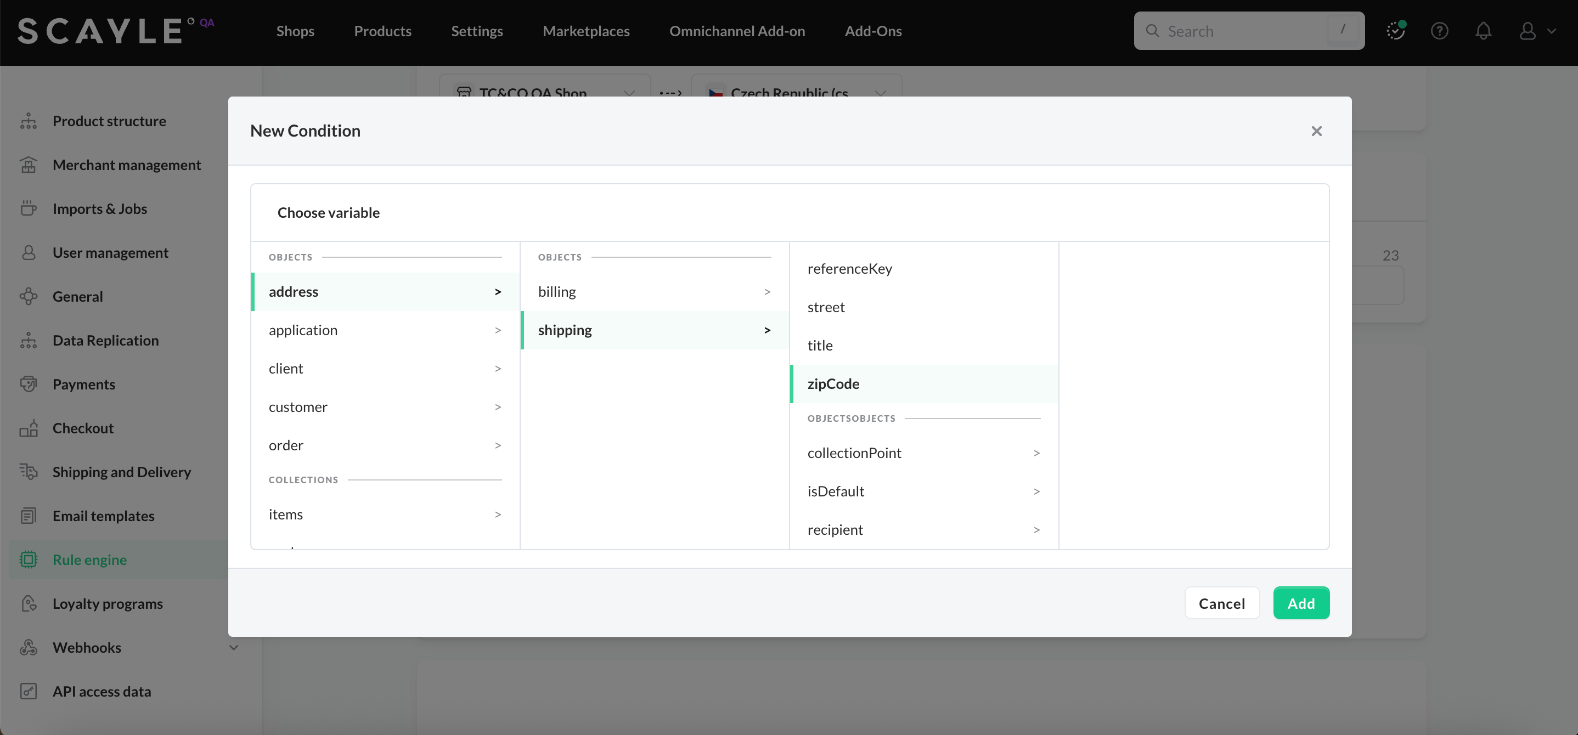
Task: Click the Checkout sidebar icon
Action: pyautogui.click(x=28, y=428)
